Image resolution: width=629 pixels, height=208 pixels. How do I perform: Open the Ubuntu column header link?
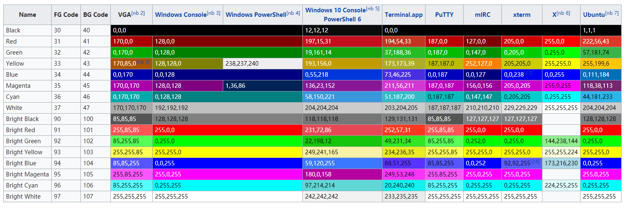pos(593,15)
